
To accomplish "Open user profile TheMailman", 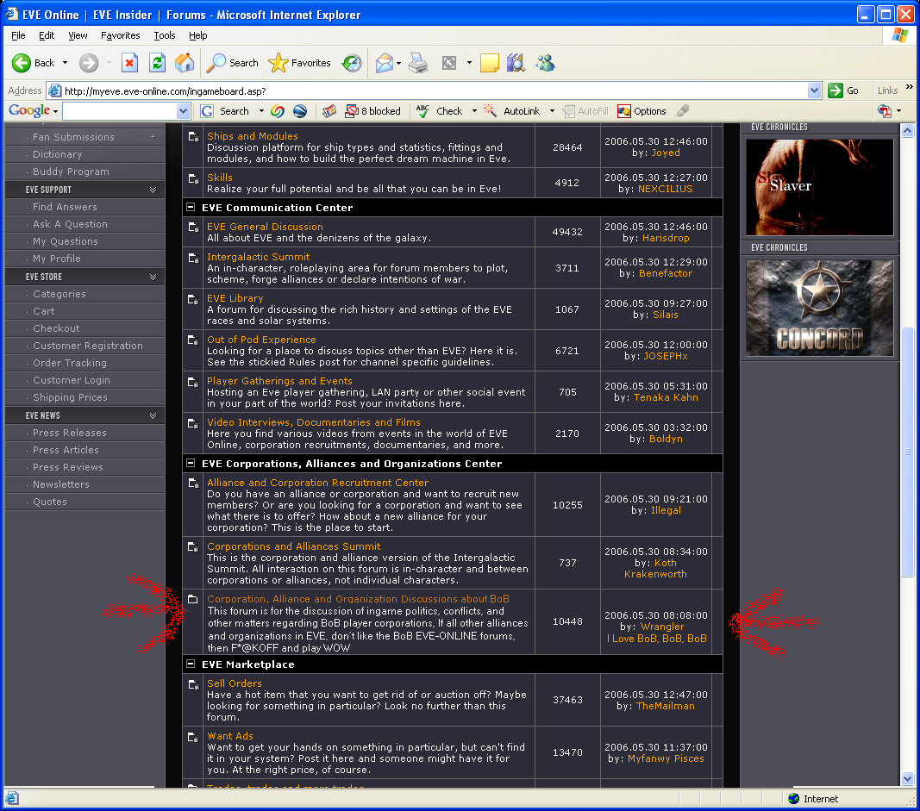I will 666,706.
